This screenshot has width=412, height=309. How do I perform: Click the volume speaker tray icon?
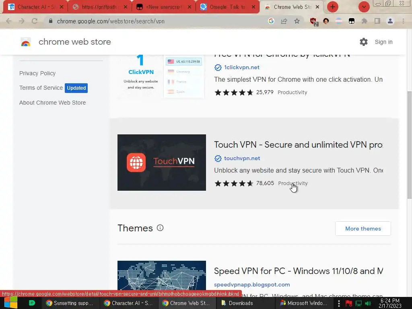tap(368, 303)
